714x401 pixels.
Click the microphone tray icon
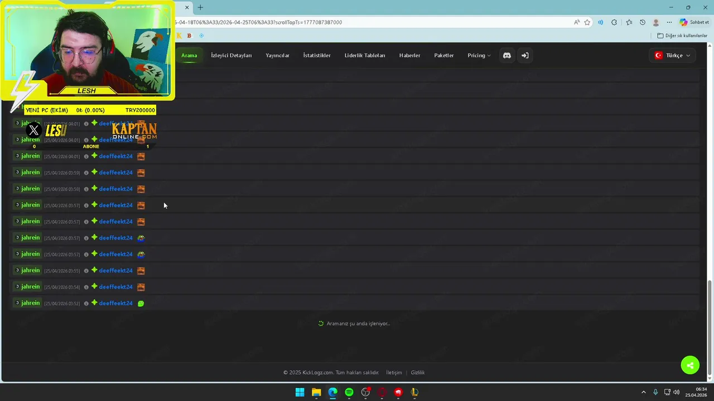pyautogui.click(x=655, y=392)
